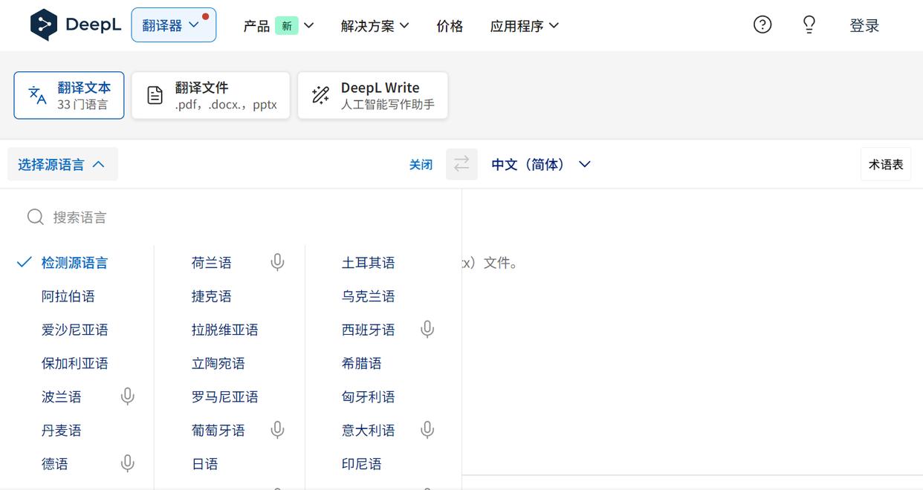Select 西班牙语 from the language list
Screen dimensions: 923x490
pos(368,330)
